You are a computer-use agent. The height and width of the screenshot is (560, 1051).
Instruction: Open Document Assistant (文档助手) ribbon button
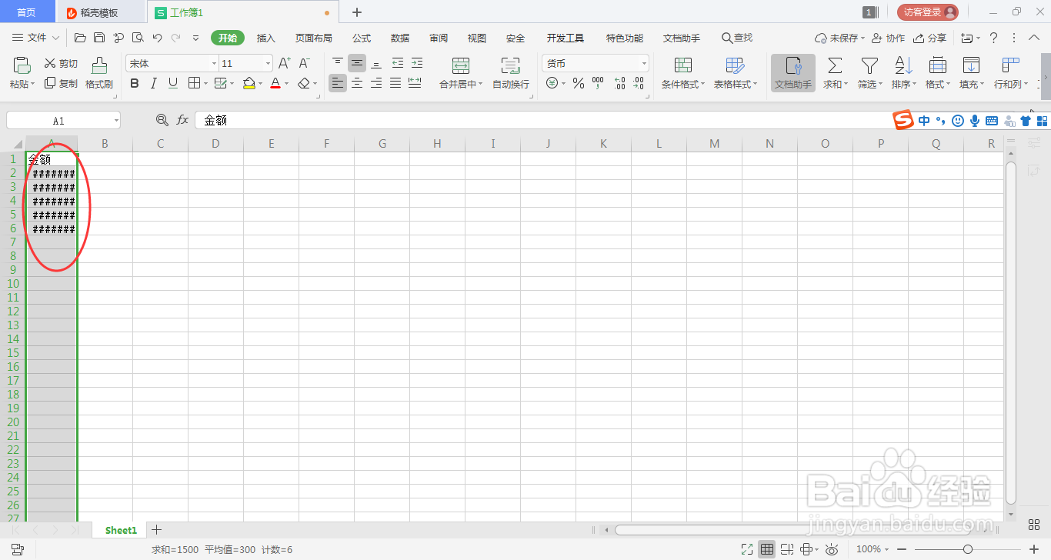click(793, 74)
